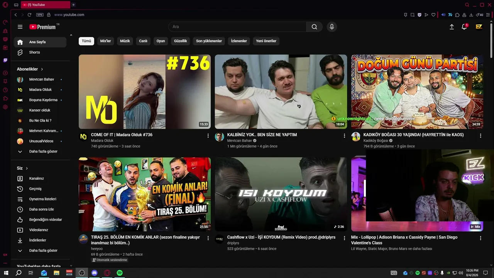Open the upload/create video icon
This screenshot has height=278, width=494.
(452, 27)
